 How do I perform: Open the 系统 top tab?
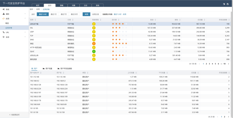tap(98, 5)
